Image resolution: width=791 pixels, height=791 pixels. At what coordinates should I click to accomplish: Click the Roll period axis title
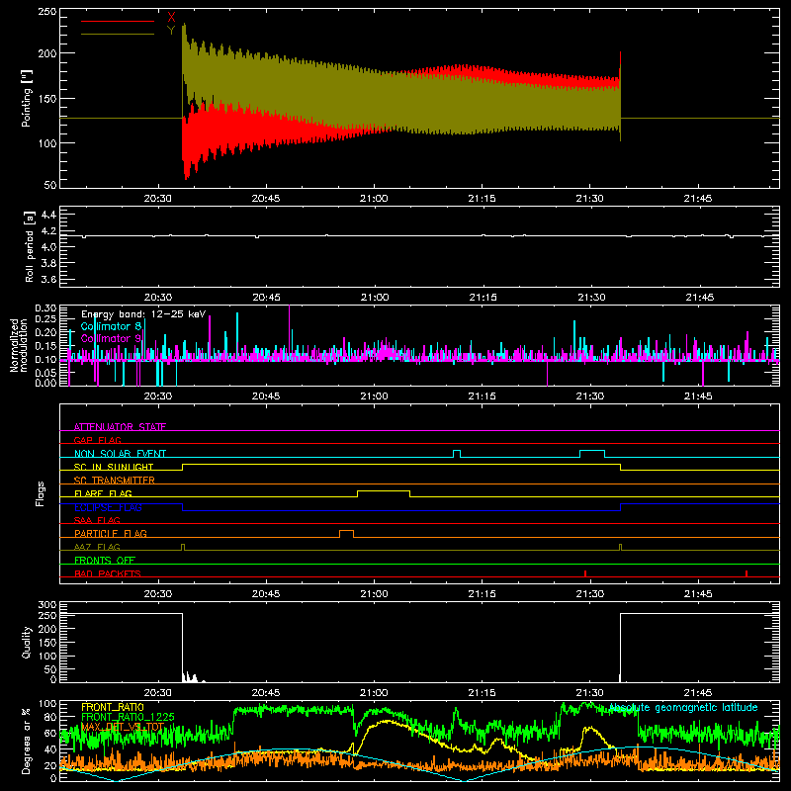[30, 246]
